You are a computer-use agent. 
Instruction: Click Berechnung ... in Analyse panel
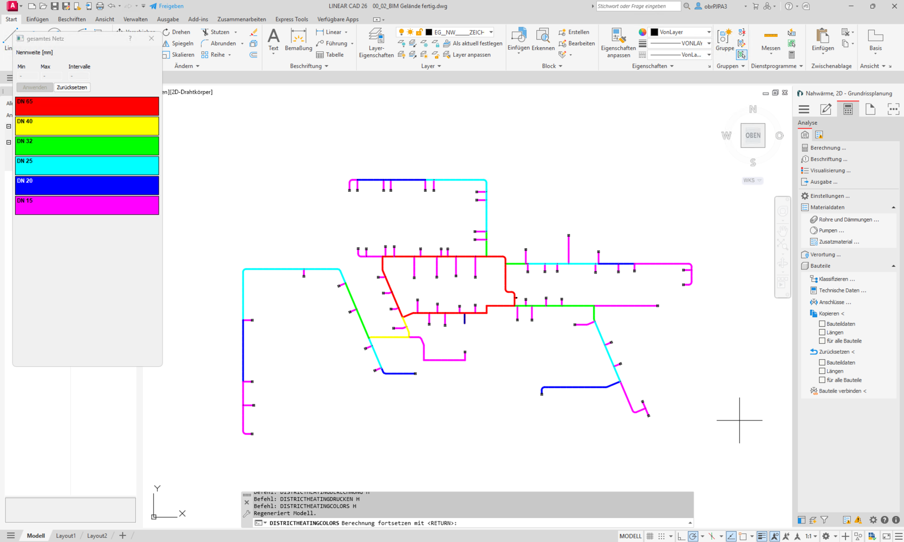(828, 147)
